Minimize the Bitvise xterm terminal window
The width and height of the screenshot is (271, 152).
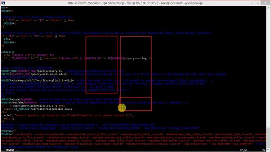pyautogui.click(x=252, y=3)
